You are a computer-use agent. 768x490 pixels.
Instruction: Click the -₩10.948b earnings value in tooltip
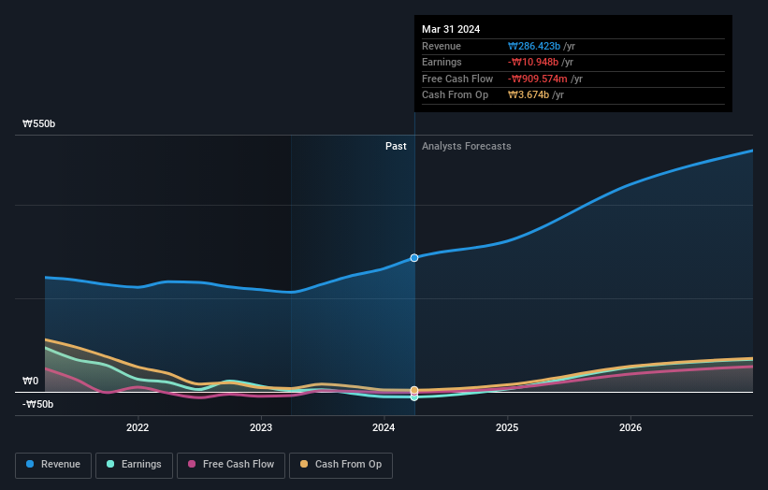(538, 63)
